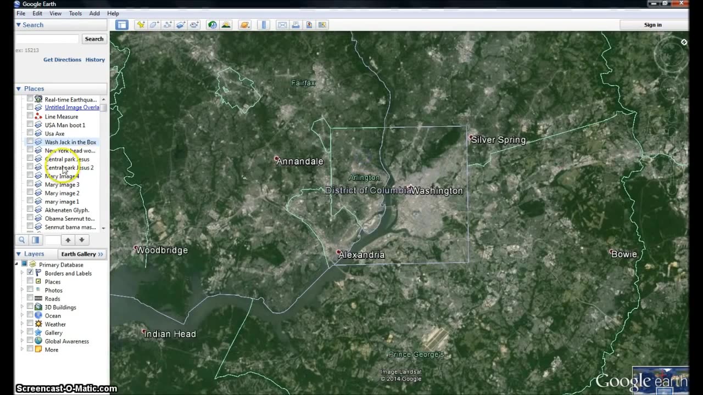Check the Wash Jack in the Box overlay
Viewport: 703px width, 395px height.
click(x=30, y=142)
